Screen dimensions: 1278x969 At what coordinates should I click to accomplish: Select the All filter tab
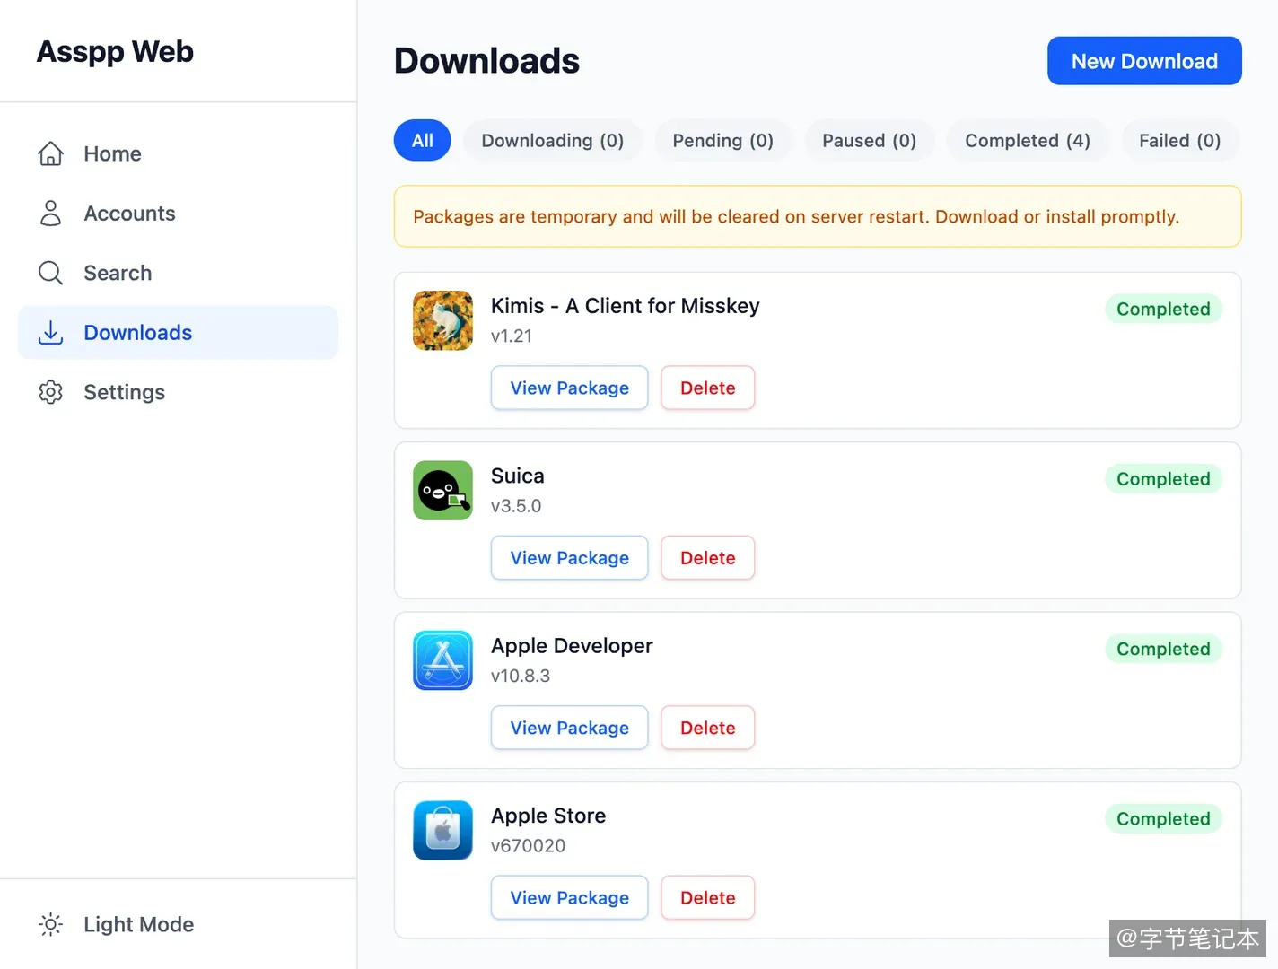[x=422, y=140]
